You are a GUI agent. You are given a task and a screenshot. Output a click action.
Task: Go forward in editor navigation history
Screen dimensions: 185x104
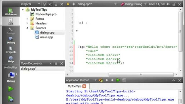pos(74,4)
